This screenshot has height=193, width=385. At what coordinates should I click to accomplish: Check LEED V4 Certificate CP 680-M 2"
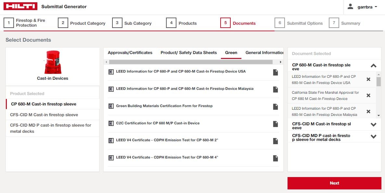(x=111, y=141)
